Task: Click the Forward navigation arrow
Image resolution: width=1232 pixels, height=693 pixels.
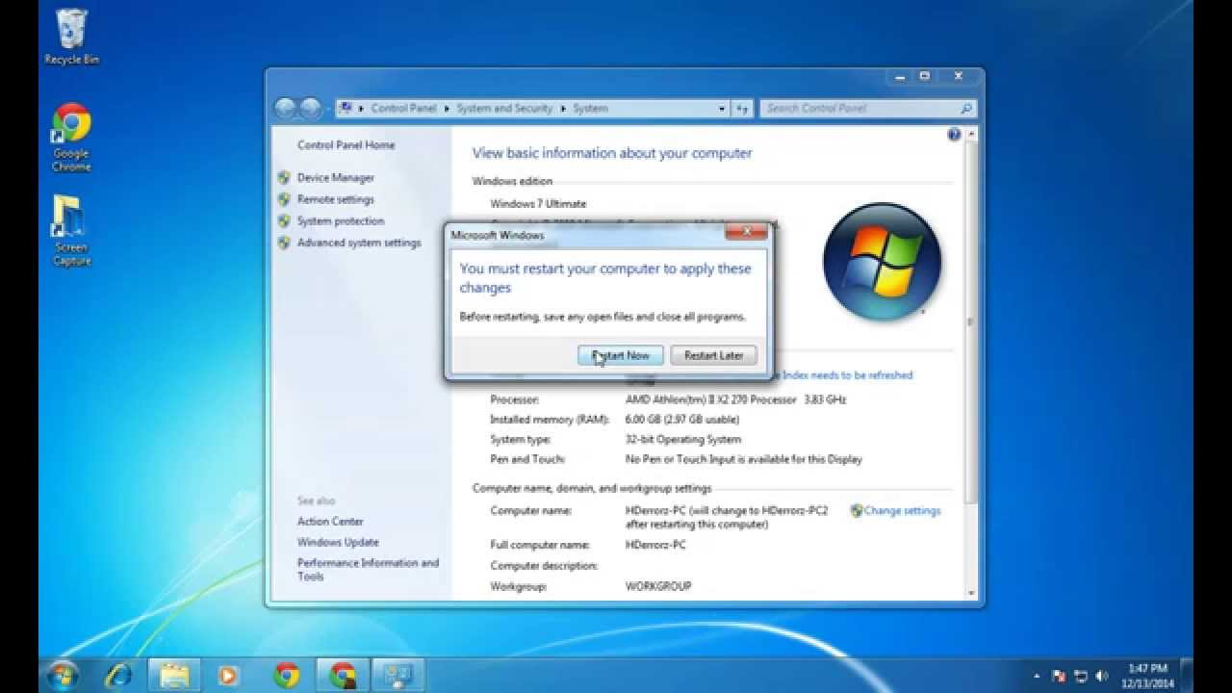Action: [x=310, y=109]
